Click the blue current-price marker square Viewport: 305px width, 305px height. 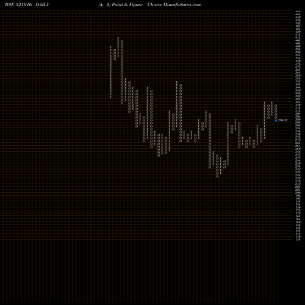276,120
